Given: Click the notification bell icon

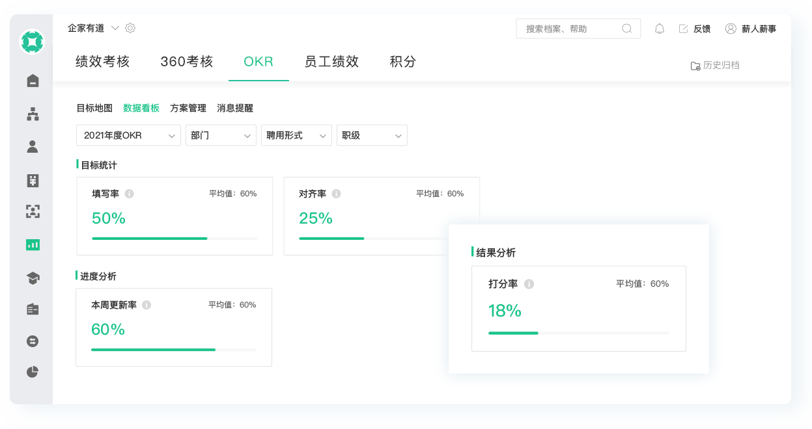Looking at the screenshot, I should coord(659,28).
